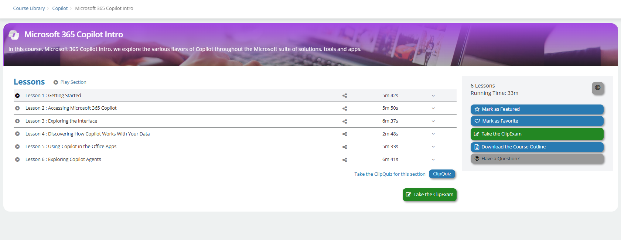Click Microsoft 365 Copilot Intro breadcrumb

(x=104, y=8)
